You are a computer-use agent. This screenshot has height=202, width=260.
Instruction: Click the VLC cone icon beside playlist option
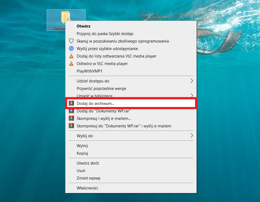[71, 56]
